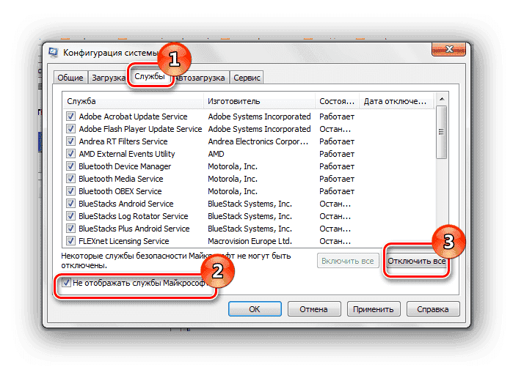The width and height of the screenshot is (513, 370).
Task: Open the Загрузка tab
Action: [x=107, y=78]
